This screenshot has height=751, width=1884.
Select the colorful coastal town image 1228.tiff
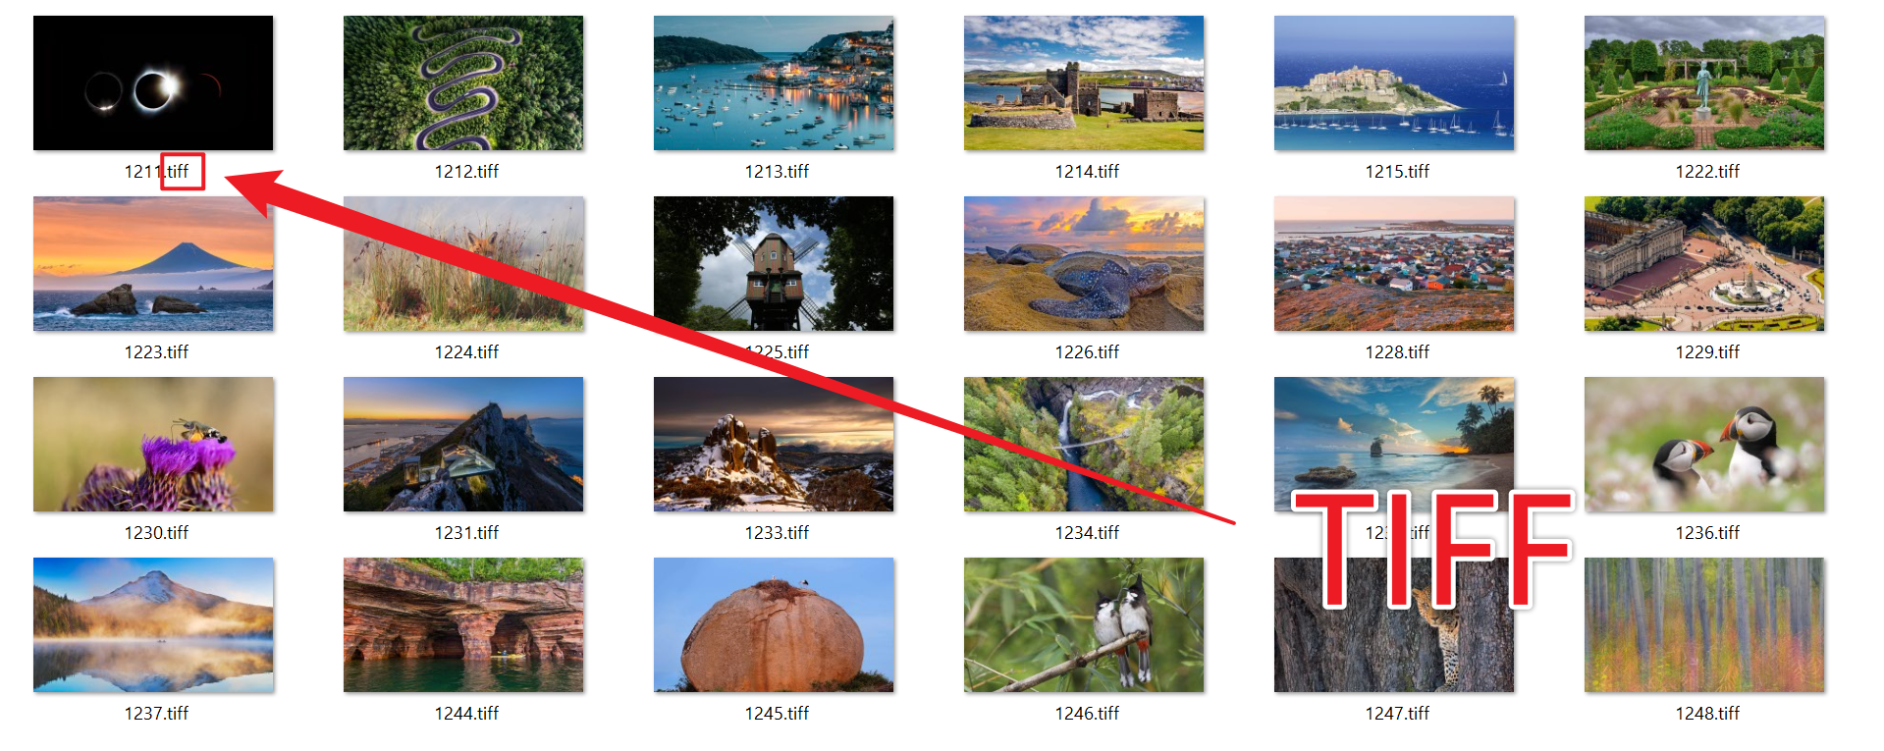(x=1394, y=263)
